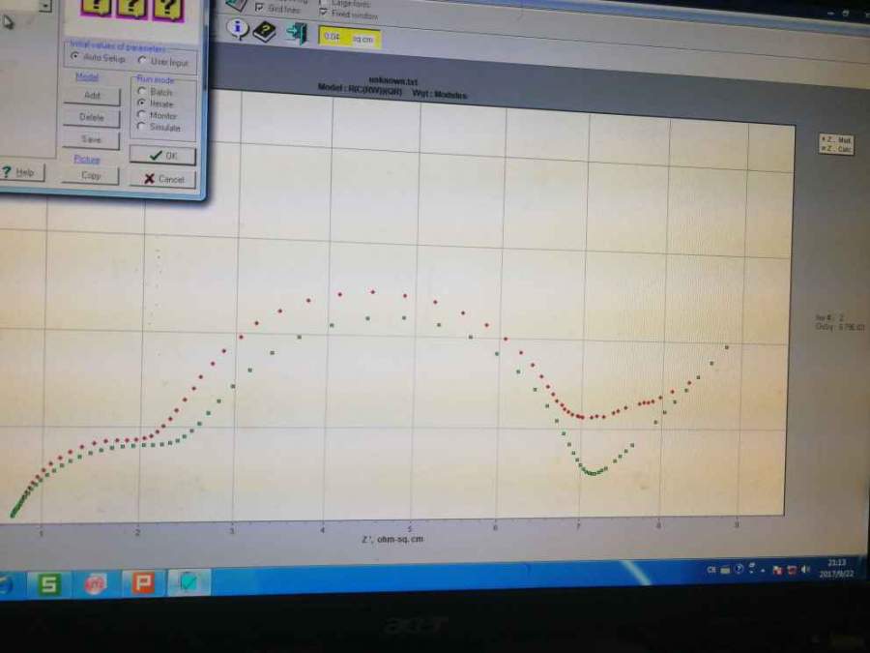Choose Monitor run mode

tap(141, 114)
